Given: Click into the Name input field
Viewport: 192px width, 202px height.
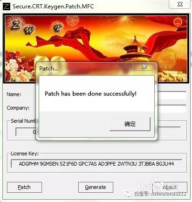Looking at the screenshot, I should pos(172,96).
